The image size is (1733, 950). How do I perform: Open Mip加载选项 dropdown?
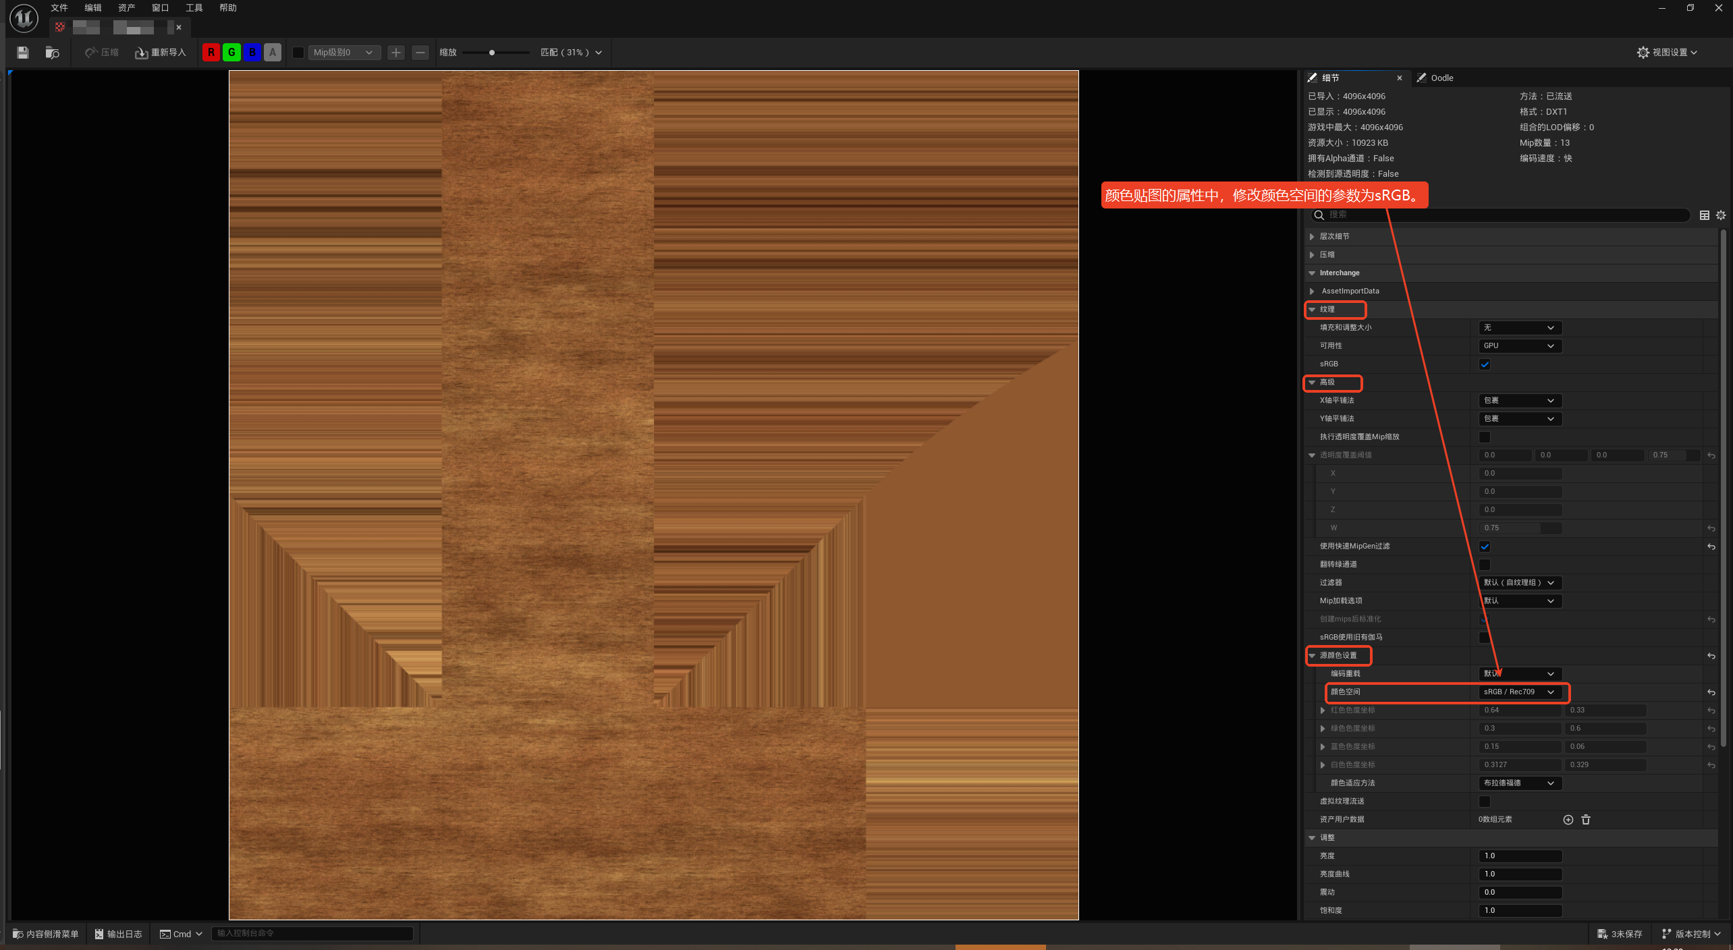[x=1520, y=601]
